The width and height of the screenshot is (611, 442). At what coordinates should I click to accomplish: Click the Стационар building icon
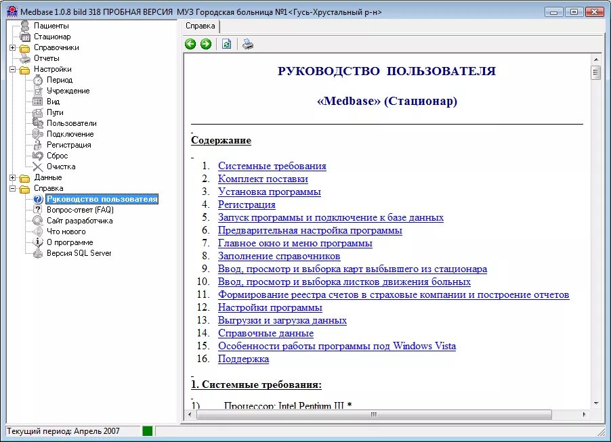25,37
